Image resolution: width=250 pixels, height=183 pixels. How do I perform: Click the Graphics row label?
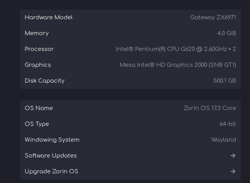click(38, 65)
